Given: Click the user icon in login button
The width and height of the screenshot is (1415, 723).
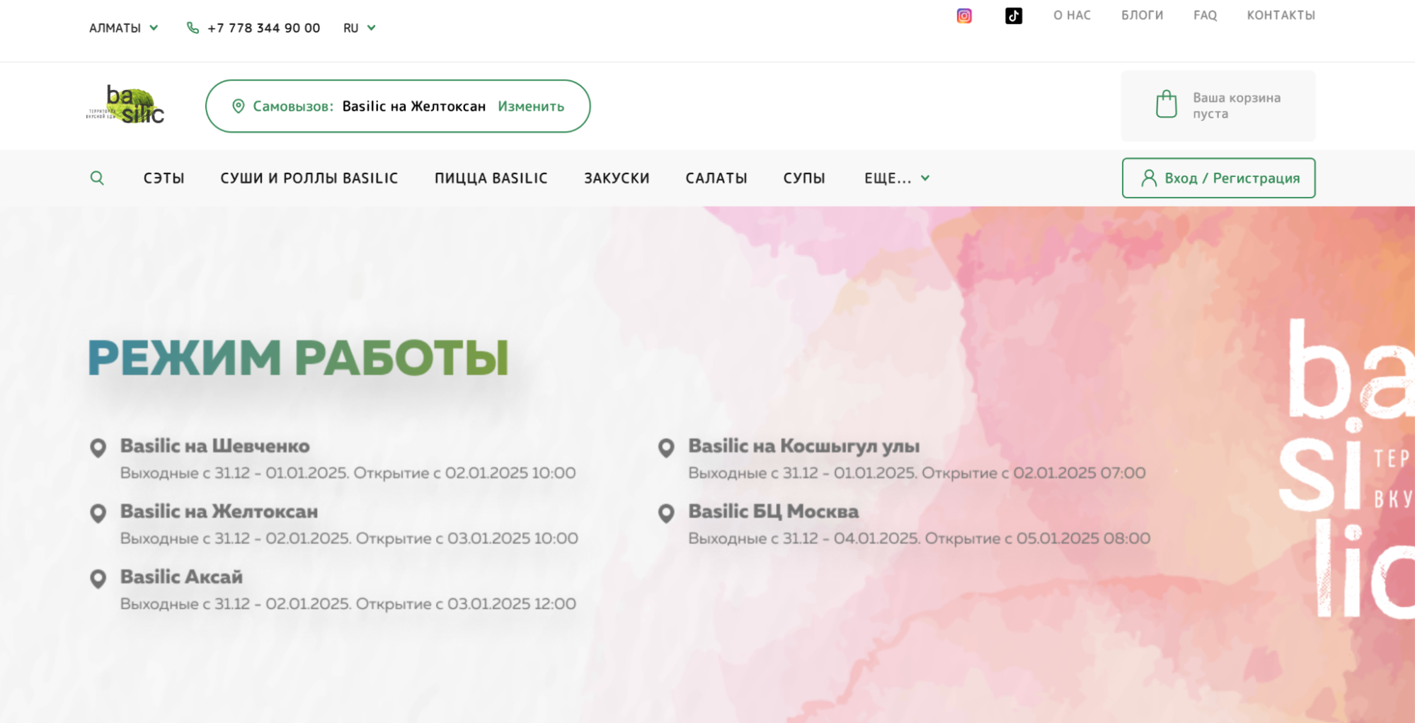Looking at the screenshot, I should point(1149,178).
